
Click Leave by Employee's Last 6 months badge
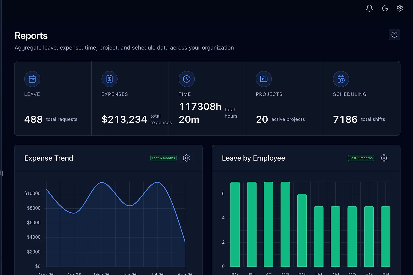[x=361, y=158]
